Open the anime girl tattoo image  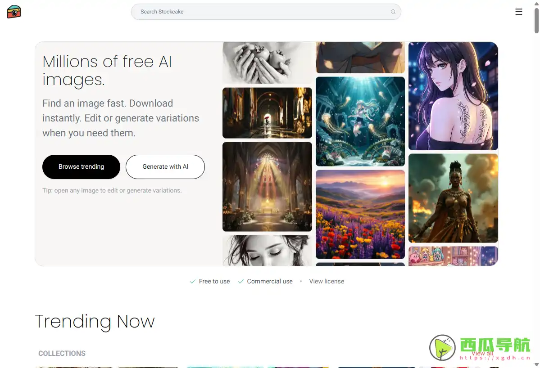click(x=453, y=96)
